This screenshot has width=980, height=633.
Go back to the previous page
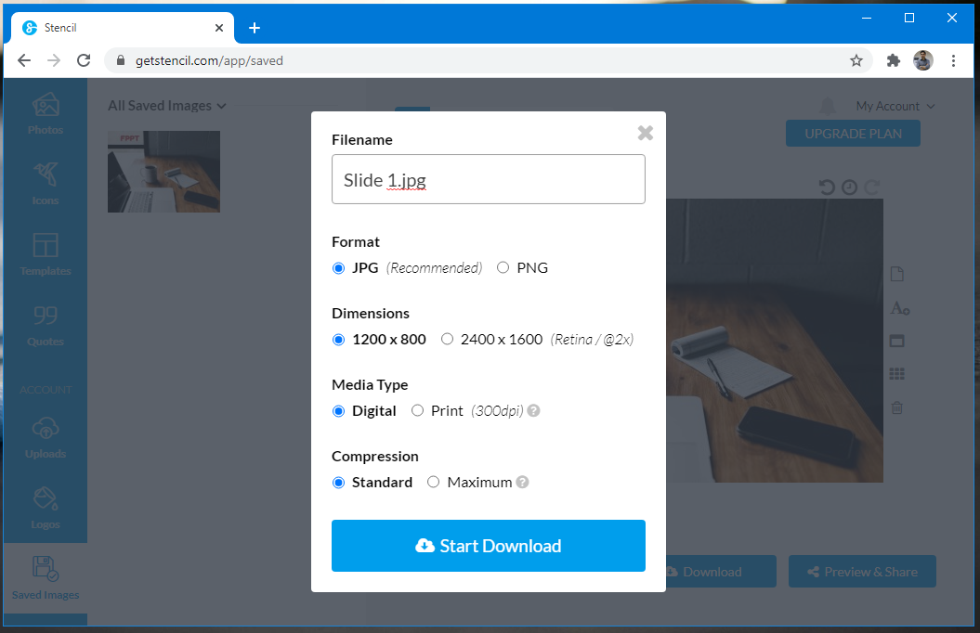[24, 60]
